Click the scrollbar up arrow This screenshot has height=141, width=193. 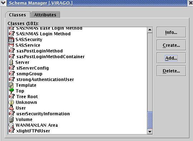tap(150, 30)
